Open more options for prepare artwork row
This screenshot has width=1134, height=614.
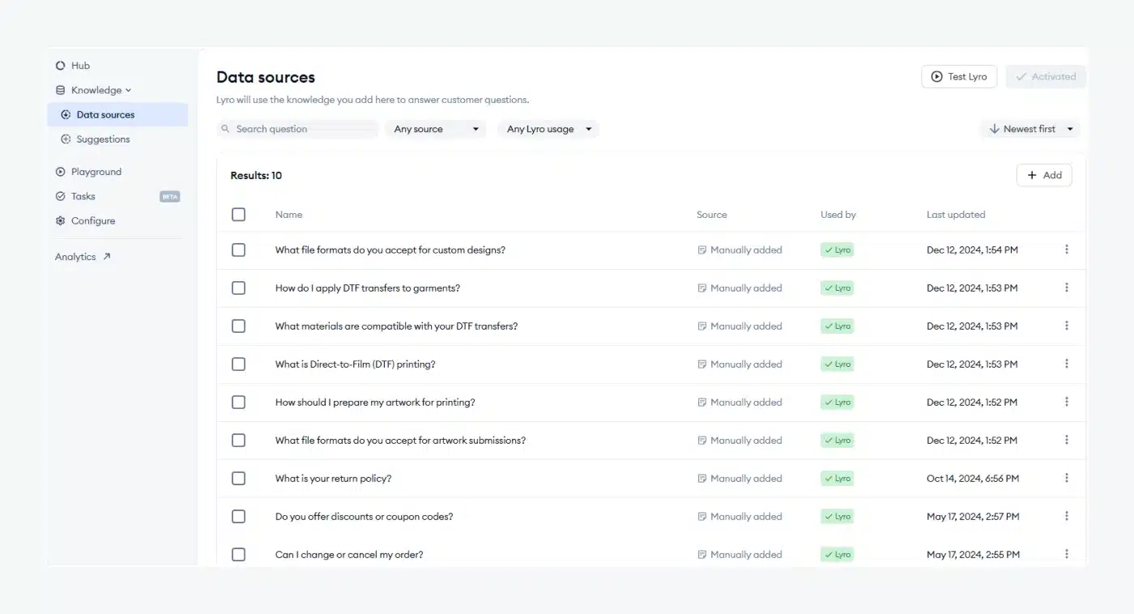click(1067, 402)
